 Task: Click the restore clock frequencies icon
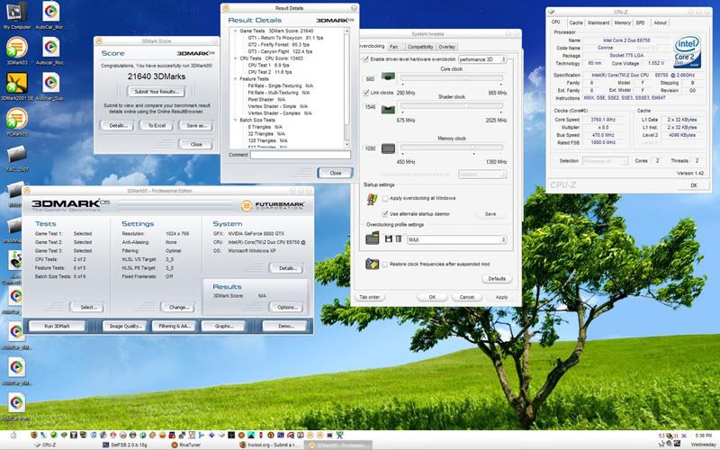[x=372, y=264]
